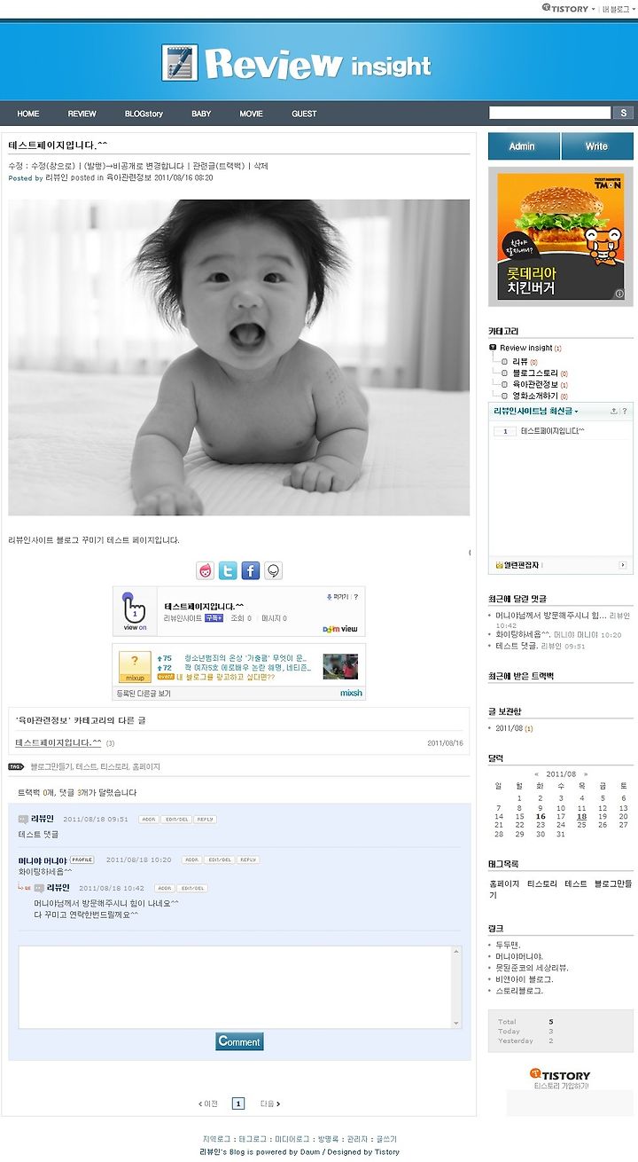Open the MOVIE navigation menu
Screen dimensions: 638x1162
[251, 114]
